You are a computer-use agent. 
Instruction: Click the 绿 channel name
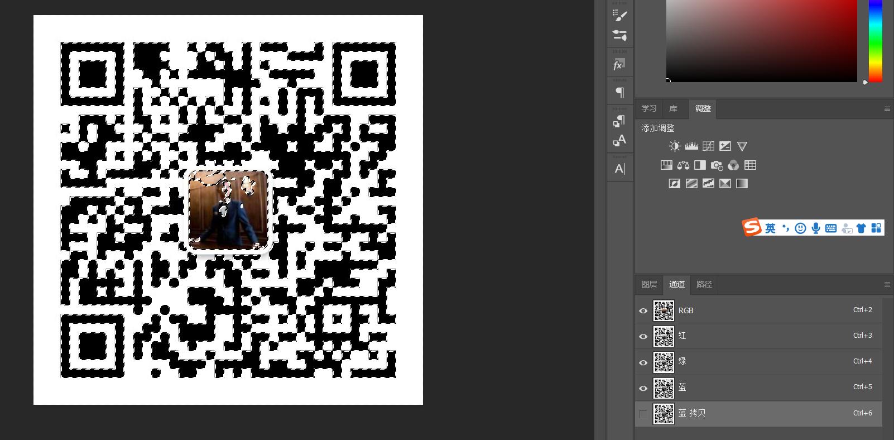click(x=682, y=361)
